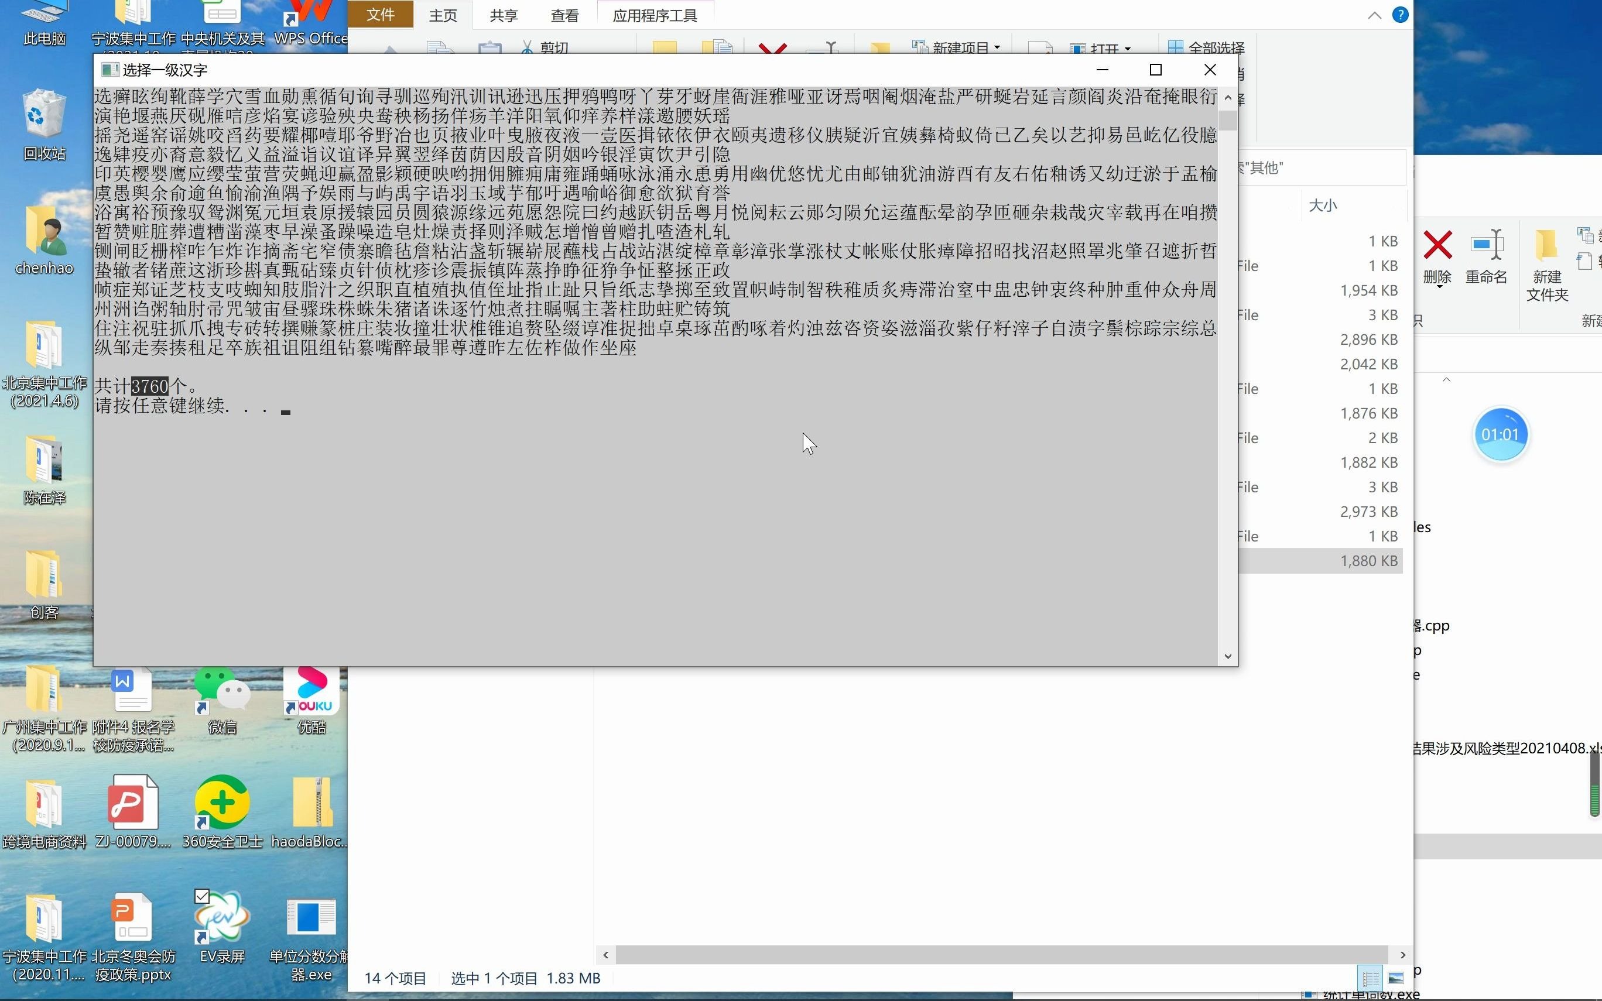Switch to the 查看 ribbon tab
1602x1001 pixels.
pos(564,15)
